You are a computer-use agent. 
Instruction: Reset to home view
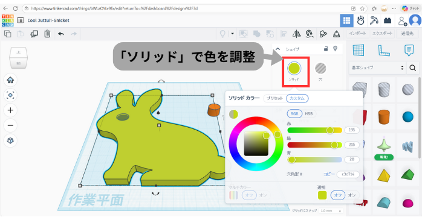(x=10, y=80)
